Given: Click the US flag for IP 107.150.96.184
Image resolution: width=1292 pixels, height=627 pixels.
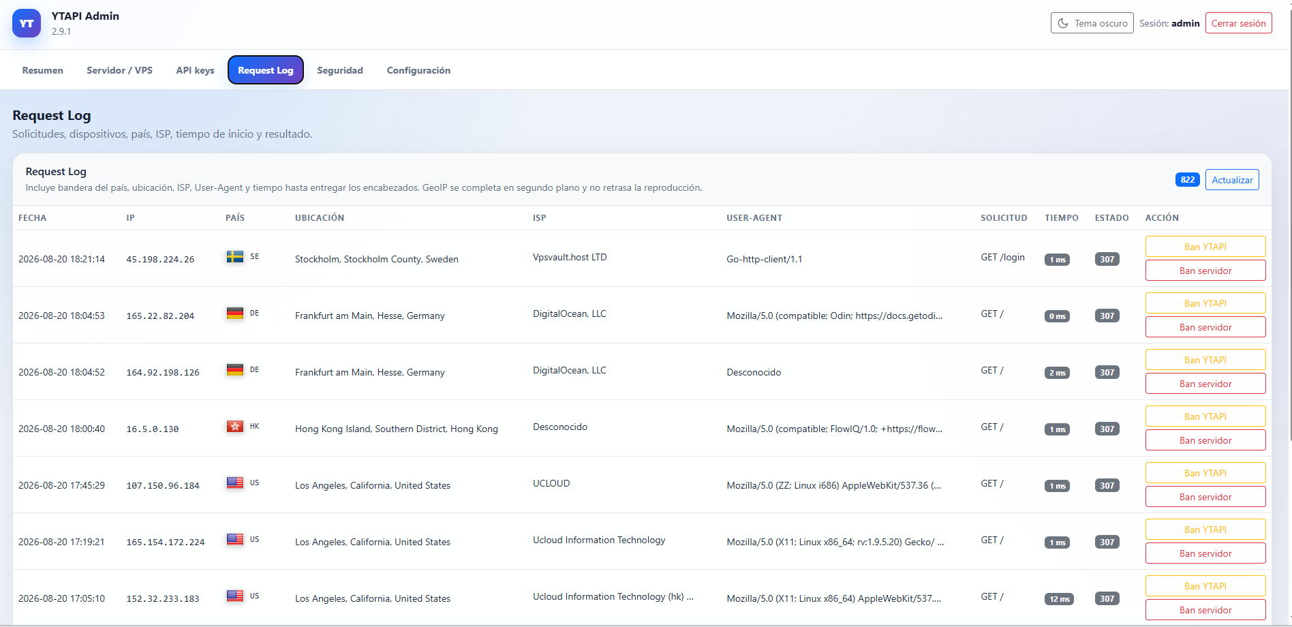Looking at the screenshot, I should (235, 483).
